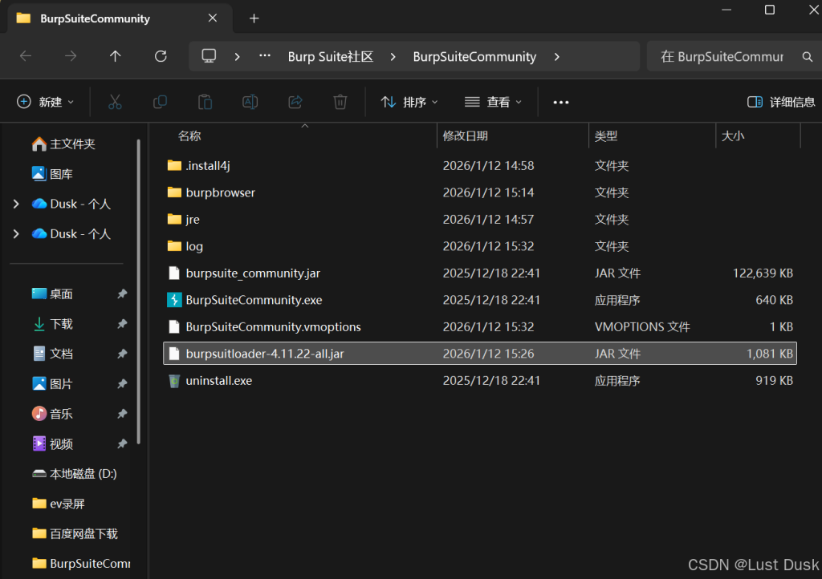Add a new tab with plus button

click(x=254, y=18)
